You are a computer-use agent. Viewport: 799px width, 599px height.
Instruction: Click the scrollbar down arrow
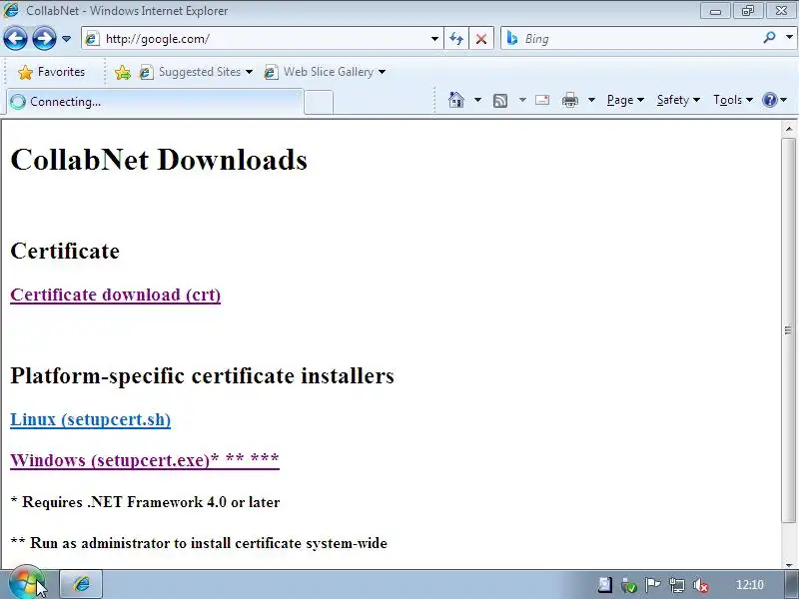point(789,564)
